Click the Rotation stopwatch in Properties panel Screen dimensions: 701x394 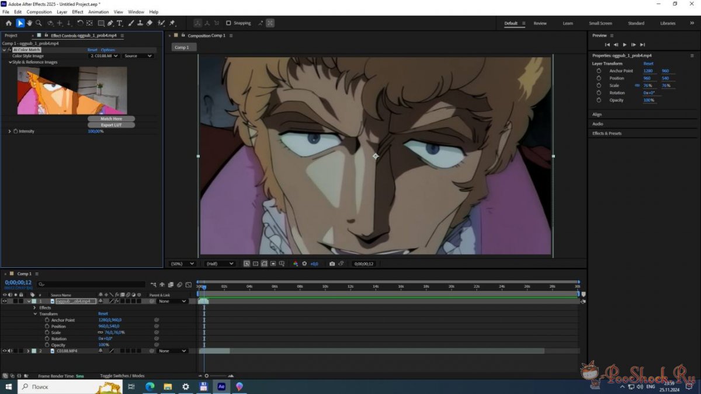tap(599, 93)
